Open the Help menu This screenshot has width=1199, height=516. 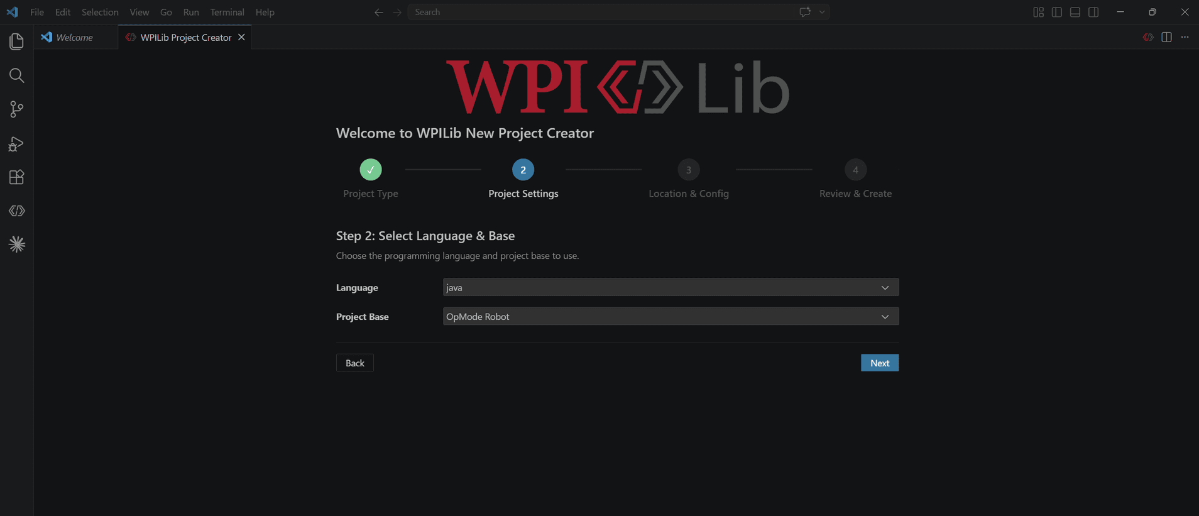265,12
